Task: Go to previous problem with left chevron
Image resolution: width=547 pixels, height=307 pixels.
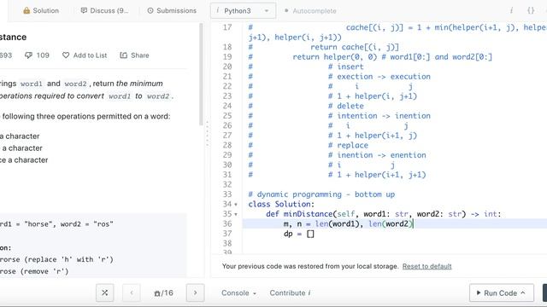Action: [x=132, y=293]
